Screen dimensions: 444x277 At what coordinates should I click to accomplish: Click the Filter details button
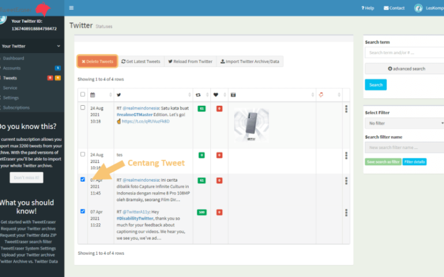pyautogui.click(x=415, y=162)
